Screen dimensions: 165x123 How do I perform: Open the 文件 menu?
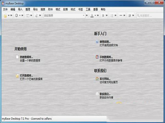click(5, 9)
